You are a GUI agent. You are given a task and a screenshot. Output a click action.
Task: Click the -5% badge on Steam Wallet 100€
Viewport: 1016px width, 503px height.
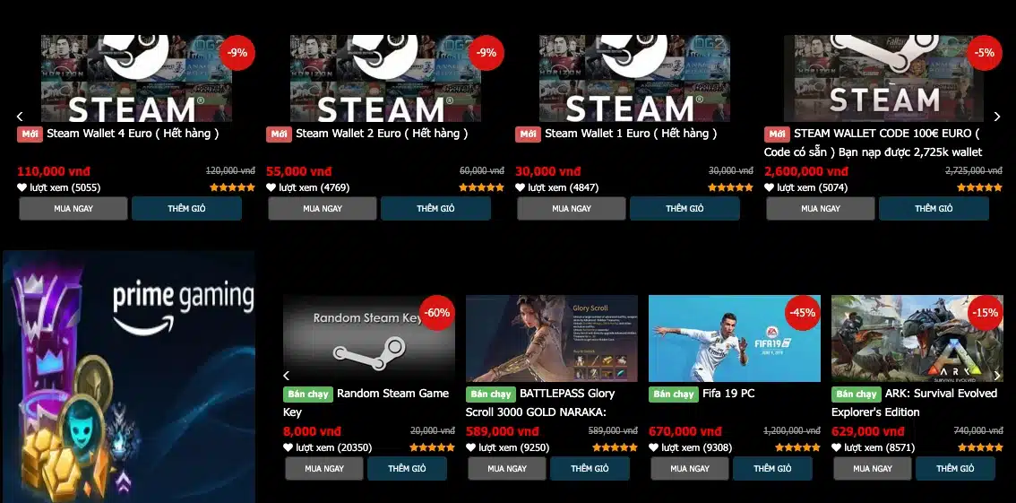point(985,53)
